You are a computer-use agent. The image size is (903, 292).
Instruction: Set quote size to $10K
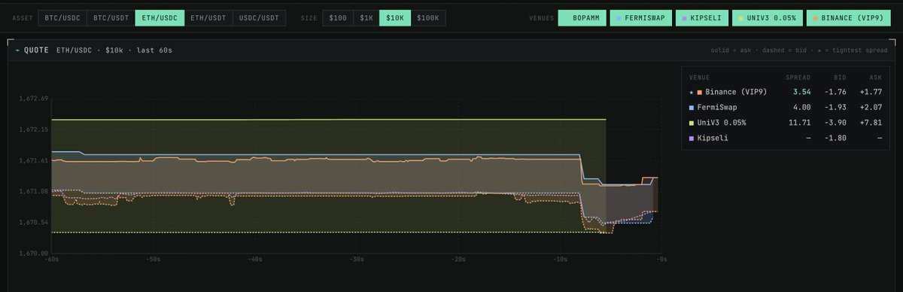394,17
